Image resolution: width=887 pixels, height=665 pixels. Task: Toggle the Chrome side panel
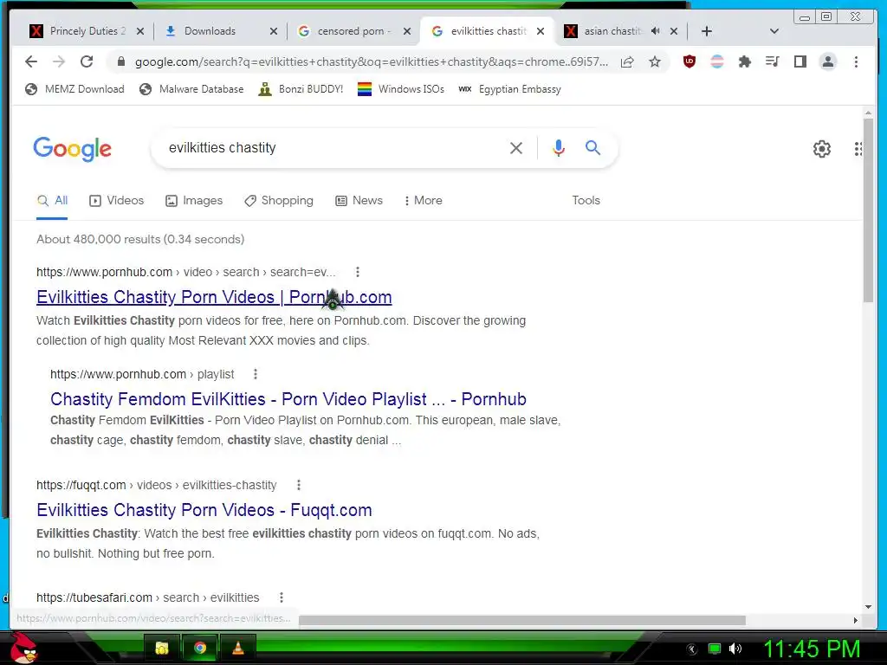[x=800, y=61]
